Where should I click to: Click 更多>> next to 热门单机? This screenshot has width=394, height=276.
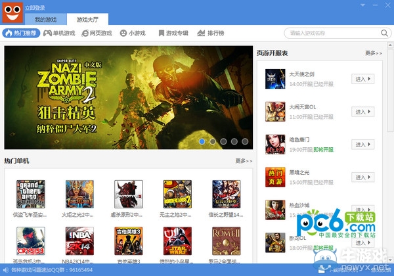[244, 161]
